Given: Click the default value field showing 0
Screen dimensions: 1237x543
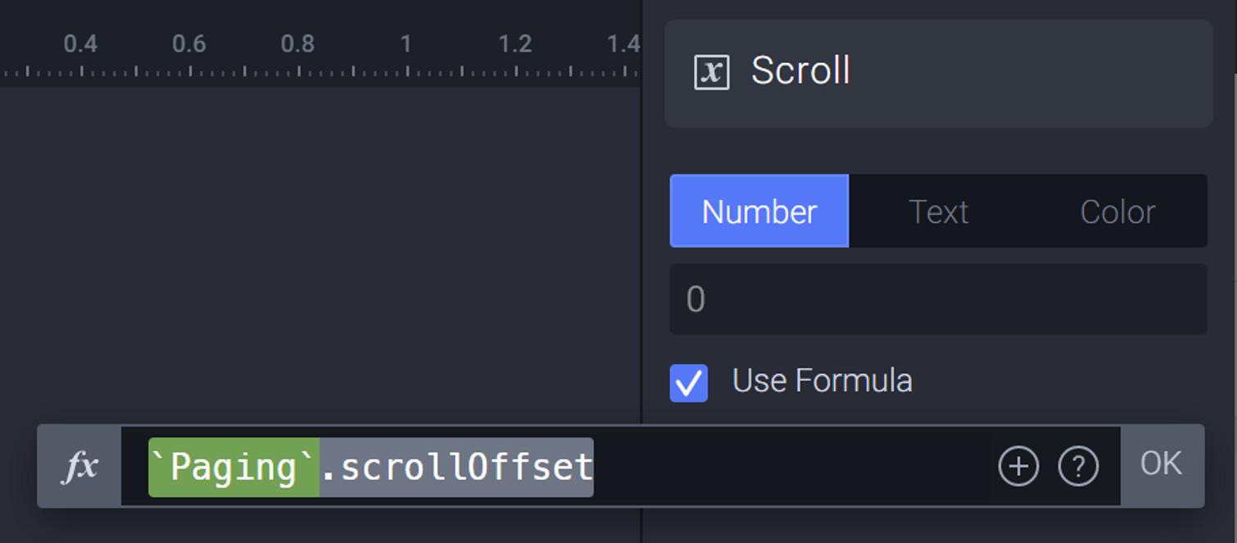Looking at the screenshot, I should pyautogui.click(x=938, y=299).
